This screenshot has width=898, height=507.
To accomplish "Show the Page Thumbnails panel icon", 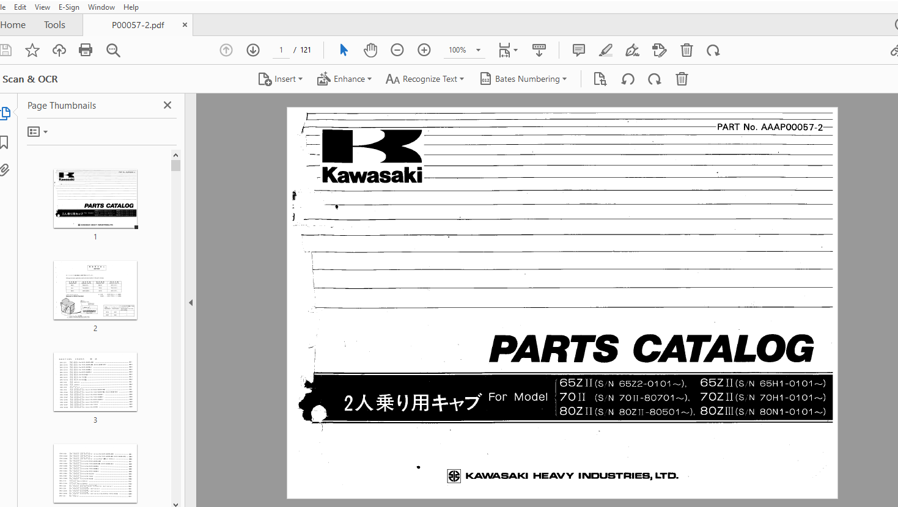I will (6, 113).
